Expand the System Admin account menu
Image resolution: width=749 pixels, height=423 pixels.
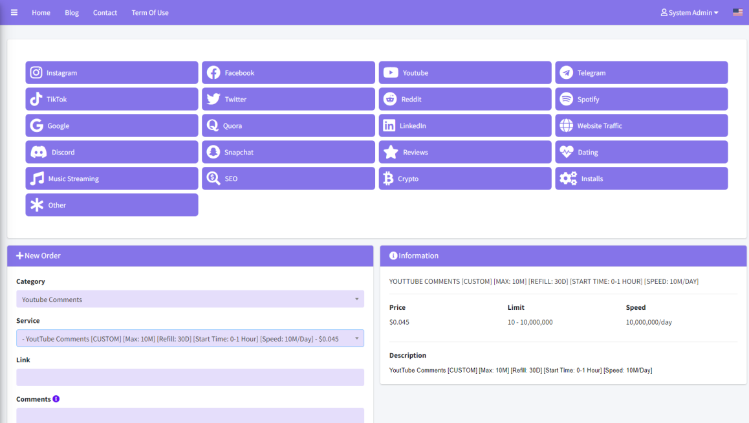[x=689, y=12]
